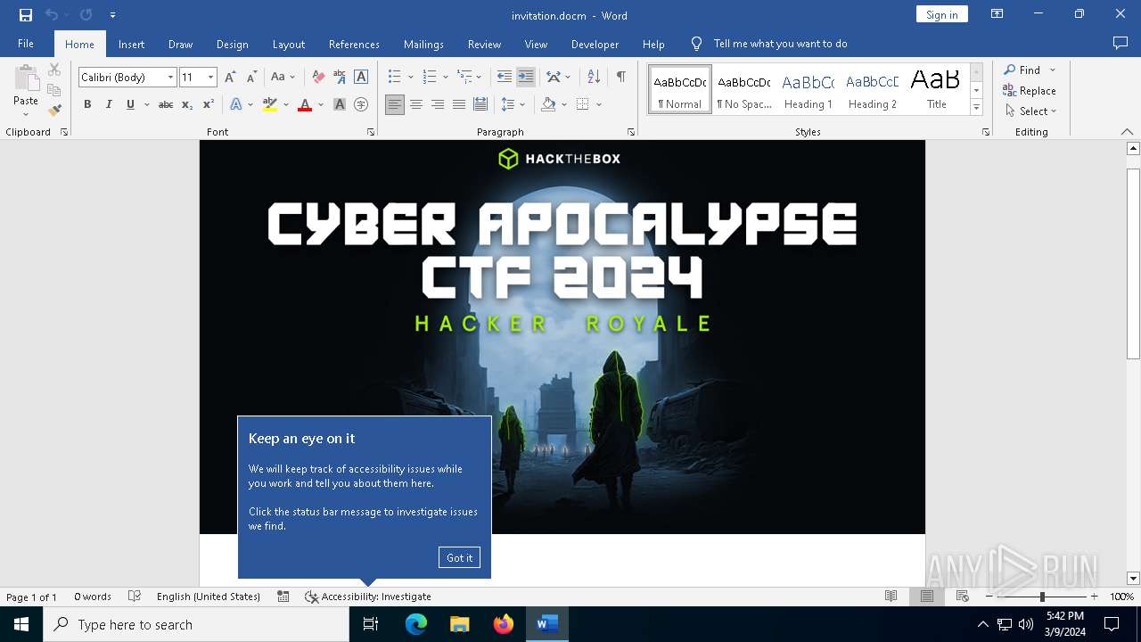The width and height of the screenshot is (1141, 642).
Task: Toggle Show/Hide paragraph marks
Action: [x=621, y=78]
